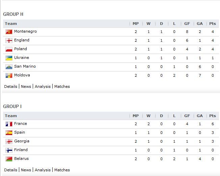Click the Belarus flag icon
The image size is (220, 176).
click(x=9, y=159)
